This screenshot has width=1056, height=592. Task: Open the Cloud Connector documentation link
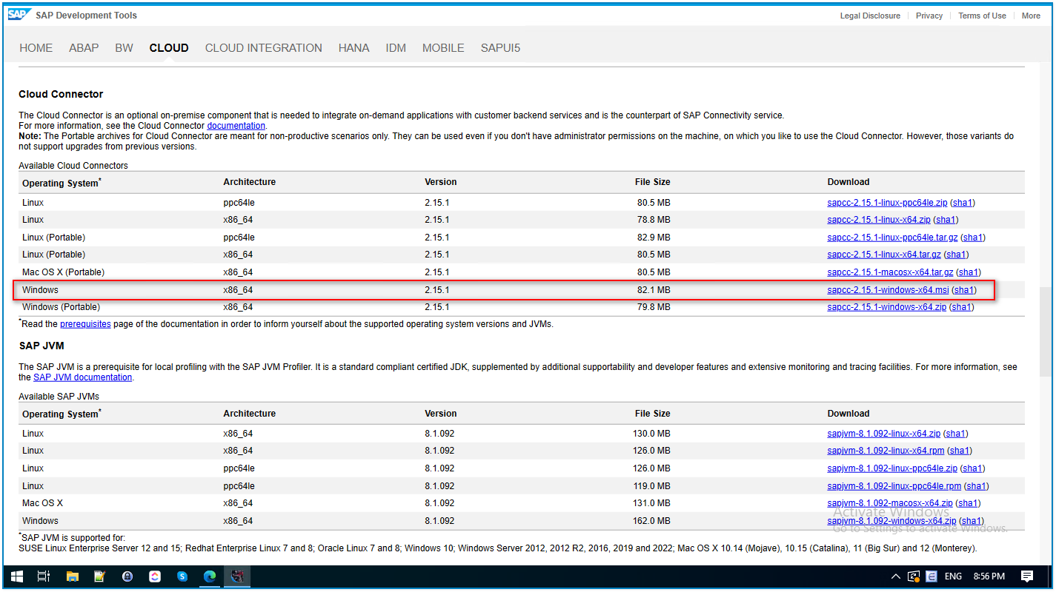tap(236, 125)
